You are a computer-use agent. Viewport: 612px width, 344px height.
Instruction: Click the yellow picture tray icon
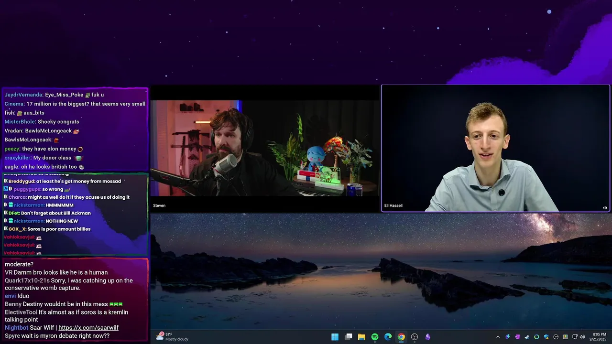point(566,337)
